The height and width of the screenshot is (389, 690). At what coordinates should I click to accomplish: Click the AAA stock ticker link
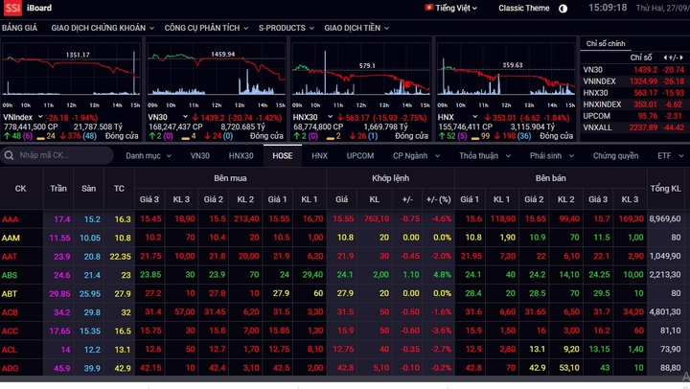click(10, 218)
